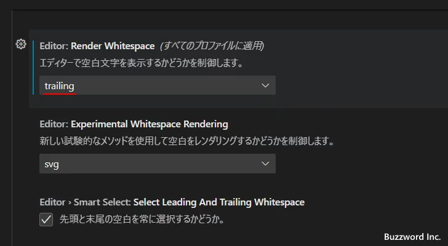Open the Experimental Whitespace Rendering svg dropdown
Image resolution: width=448 pixels, height=246 pixels.
[157, 164]
